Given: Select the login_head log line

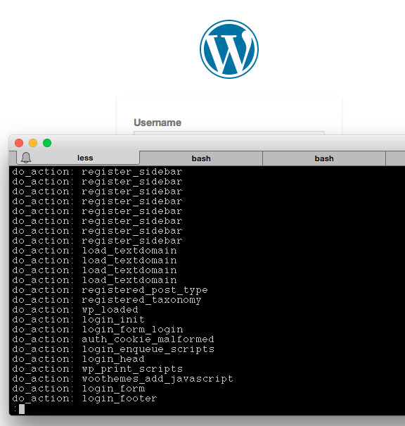Looking at the screenshot, I should pos(78,359).
